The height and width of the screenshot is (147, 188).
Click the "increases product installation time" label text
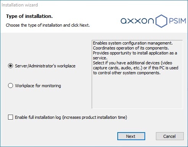coord(95,117)
